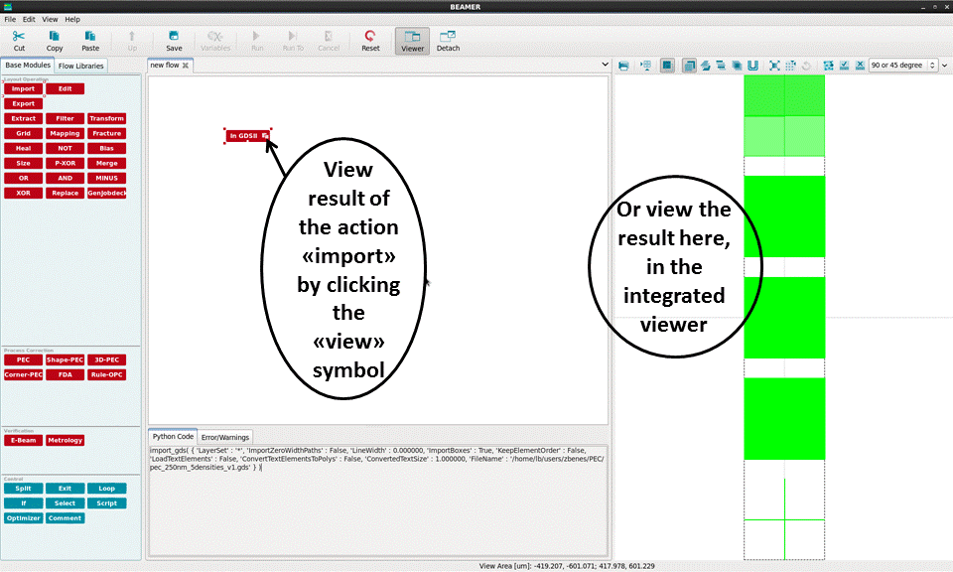Viewport: 953px width, 572px height.
Task: Switch to the Flow Libraries tab
Action: coord(81,66)
